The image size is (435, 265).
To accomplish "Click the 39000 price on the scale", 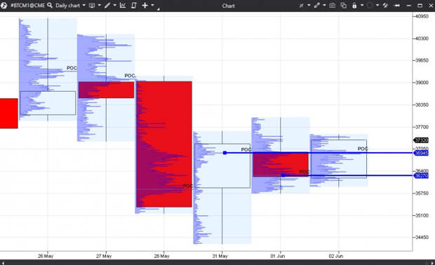I will pos(422,83).
